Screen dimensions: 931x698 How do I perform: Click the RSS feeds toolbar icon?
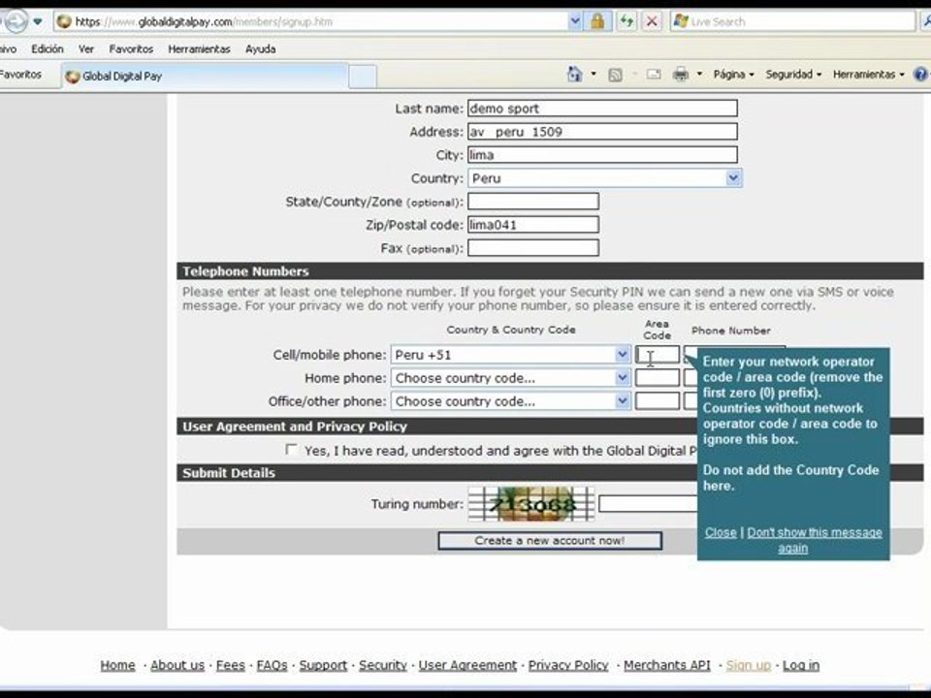[615, 75]
